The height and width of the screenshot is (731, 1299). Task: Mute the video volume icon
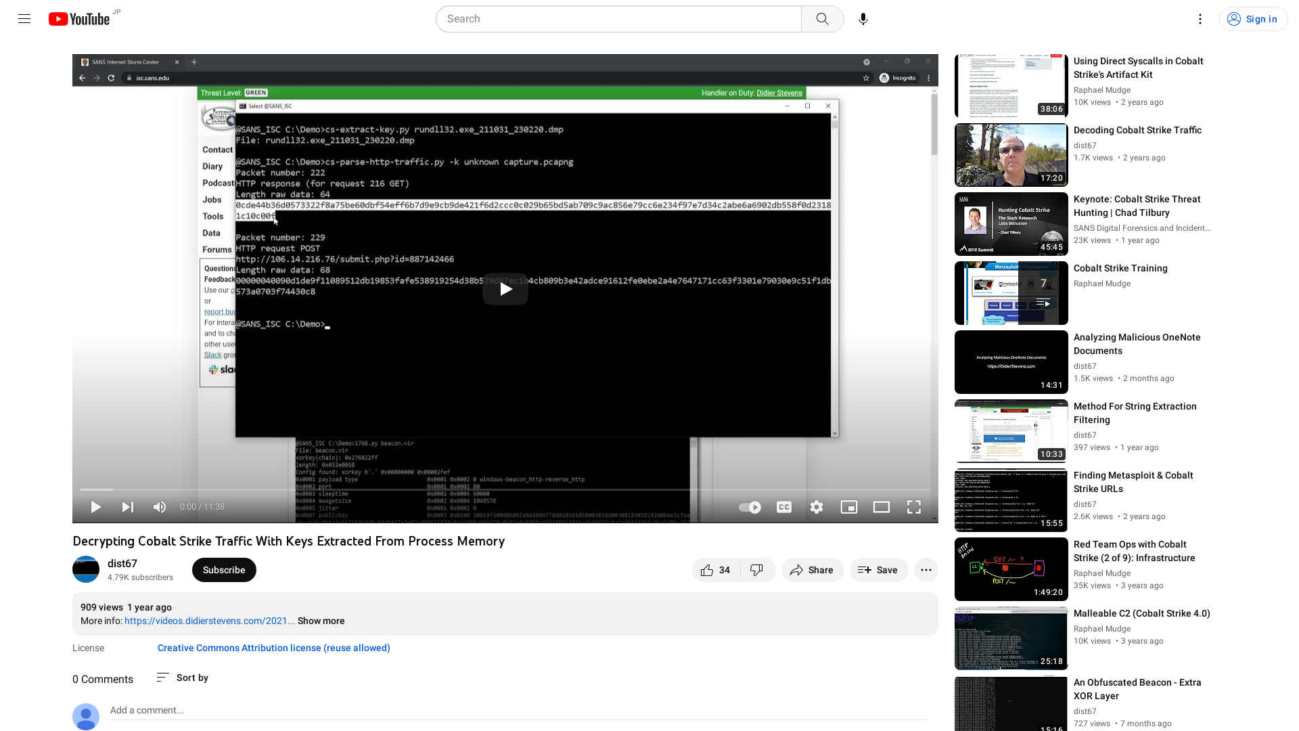pyautogui.click(x=160, y=507)
